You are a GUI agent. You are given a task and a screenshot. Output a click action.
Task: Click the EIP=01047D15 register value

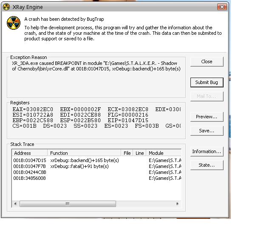128,120
